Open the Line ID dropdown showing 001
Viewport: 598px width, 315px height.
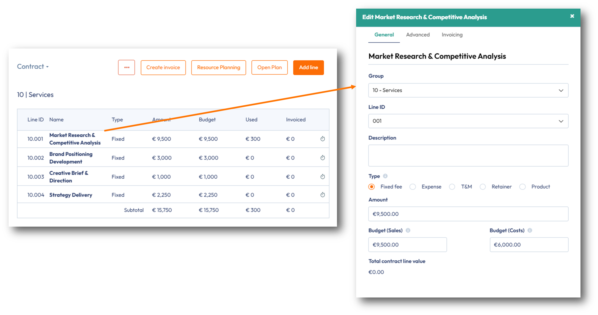tap(468, 121)
